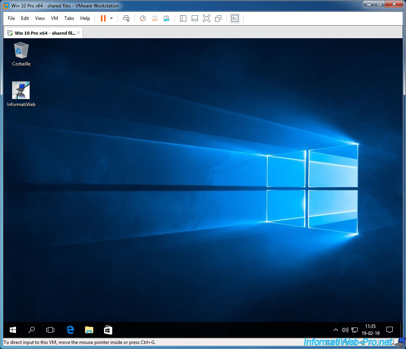Pause the virtual machine
Viewport: 406px width, 349px height.
coord(103,18)
